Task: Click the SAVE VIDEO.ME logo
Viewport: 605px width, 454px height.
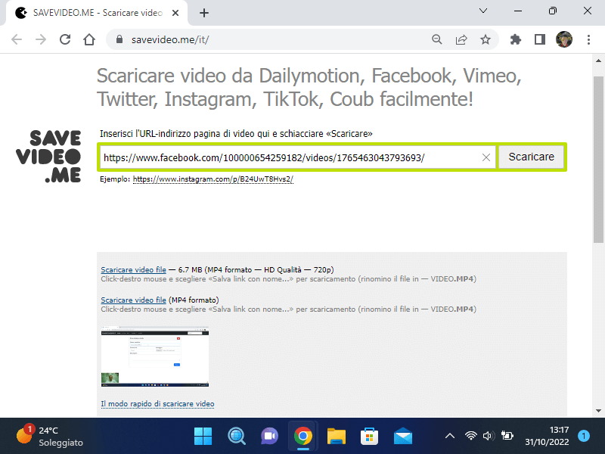Action: click(x=49, y=156)
